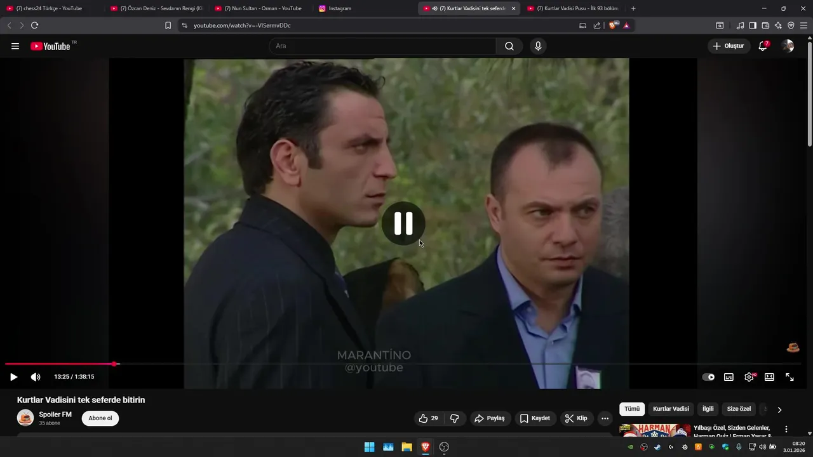Open a new browser tab
Screen dimensions: 813x457
[633, 8]
